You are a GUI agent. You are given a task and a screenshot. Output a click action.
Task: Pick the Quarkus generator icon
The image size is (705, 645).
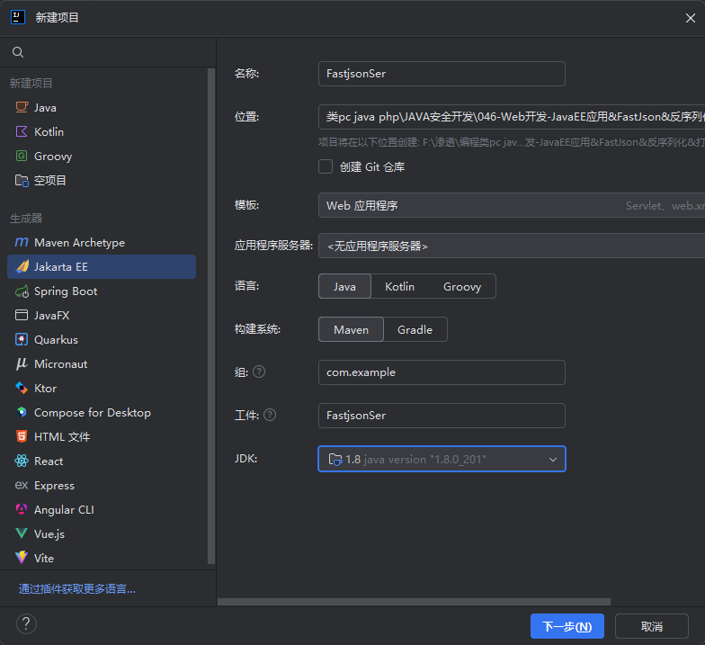(22, 339)
